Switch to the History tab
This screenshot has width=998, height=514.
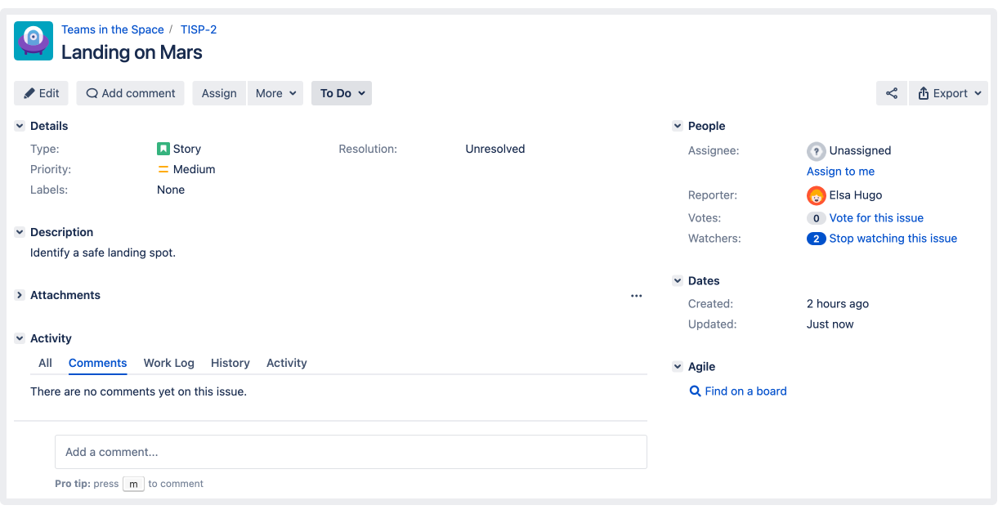click(230, 363)
